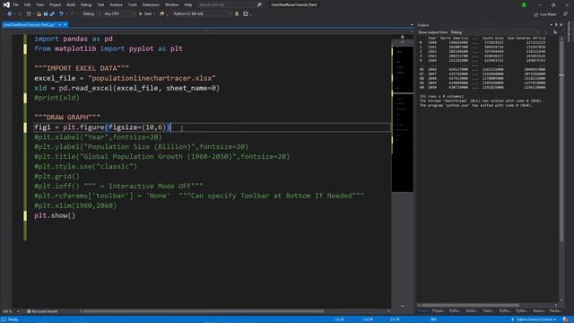
Task: Click the Live Share icon
Action: [x=536, y=14]
